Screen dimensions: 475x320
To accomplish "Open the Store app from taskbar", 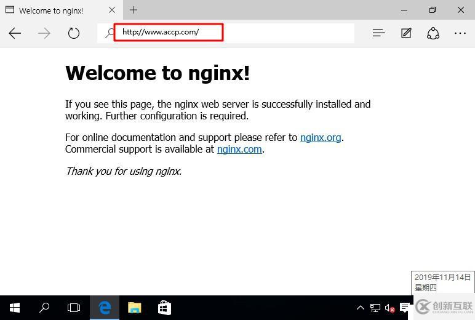I will click(164, 308).
